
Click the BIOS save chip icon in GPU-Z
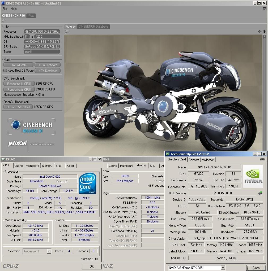[260, 193]
